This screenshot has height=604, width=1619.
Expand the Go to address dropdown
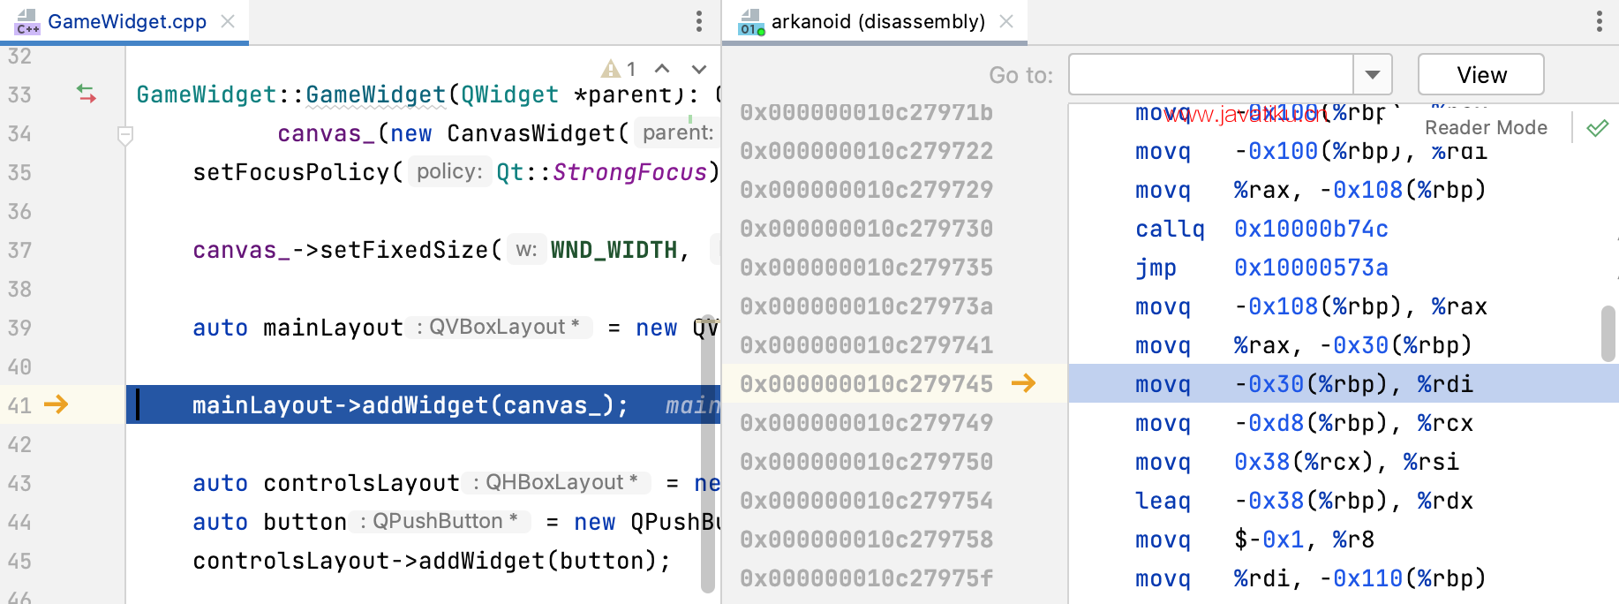pos(1373,74)
